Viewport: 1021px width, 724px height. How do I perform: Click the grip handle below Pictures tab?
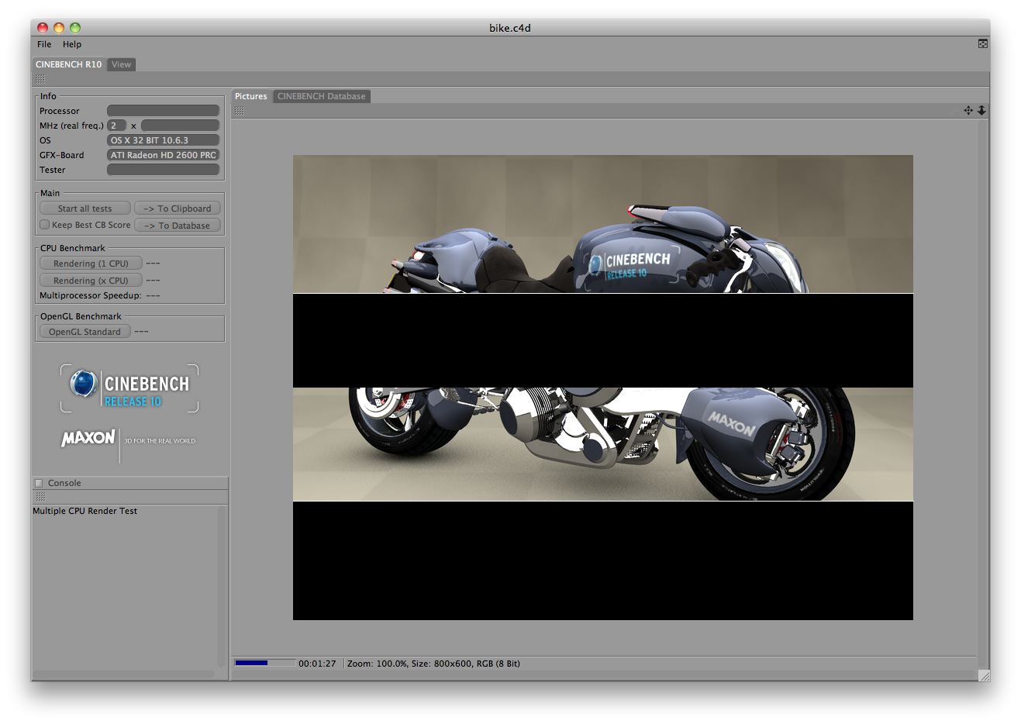click(x=240, y=111)
